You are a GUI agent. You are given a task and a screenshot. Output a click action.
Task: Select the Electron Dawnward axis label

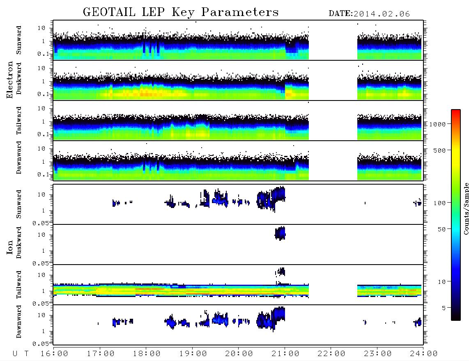pos(19,158)
